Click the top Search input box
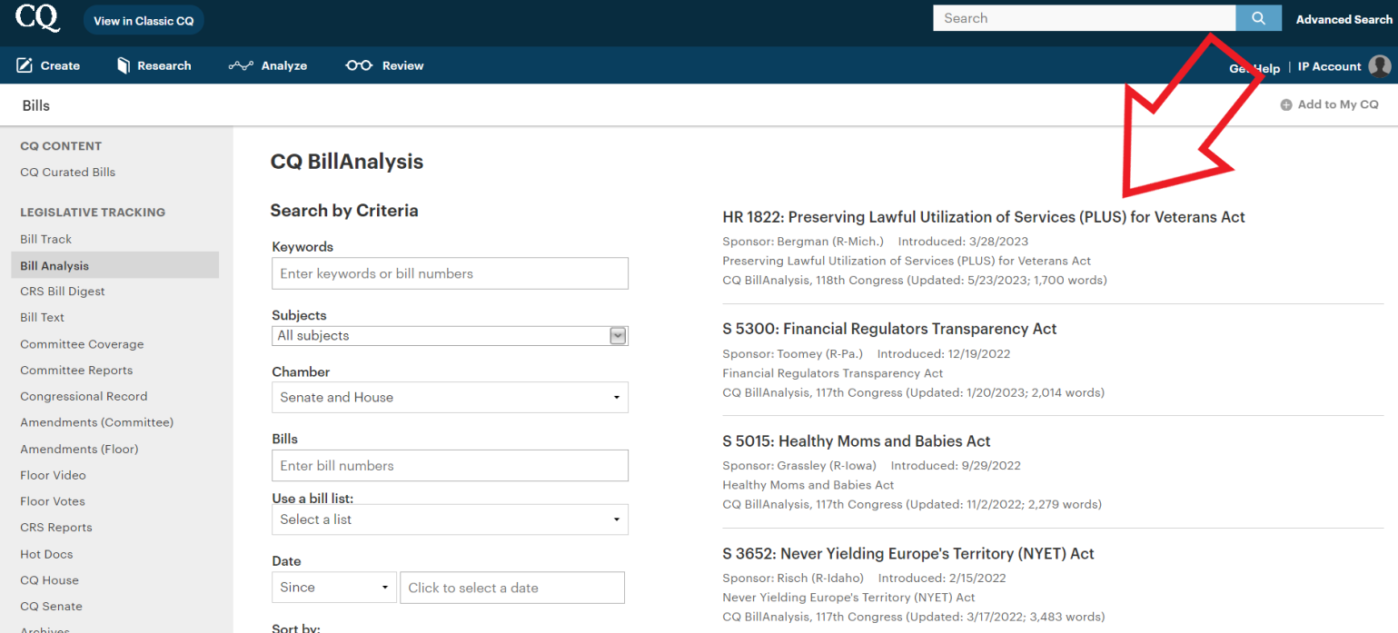This screenshot has height=633, width=1398. coord(1085,18)
